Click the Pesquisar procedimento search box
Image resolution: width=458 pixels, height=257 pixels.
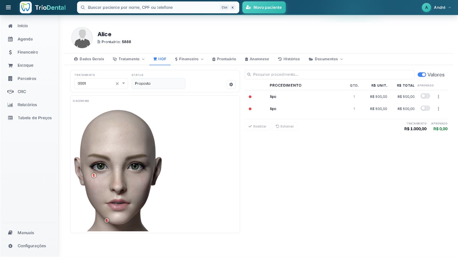(x=330, y=75)
